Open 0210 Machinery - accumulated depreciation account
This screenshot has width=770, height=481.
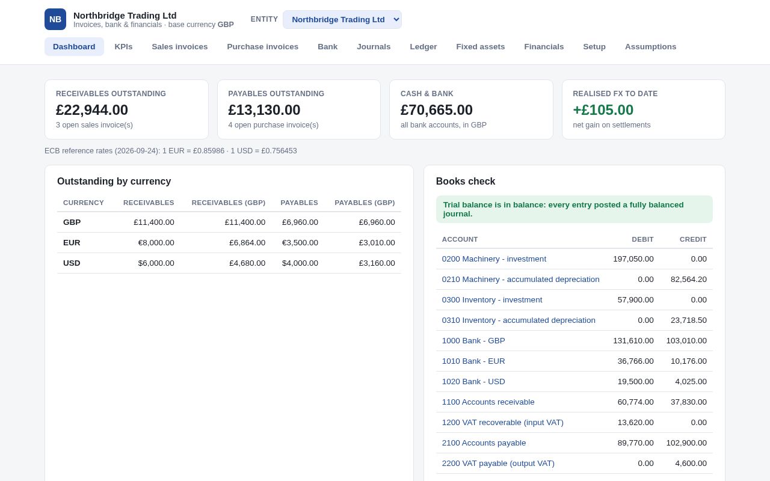521,280
